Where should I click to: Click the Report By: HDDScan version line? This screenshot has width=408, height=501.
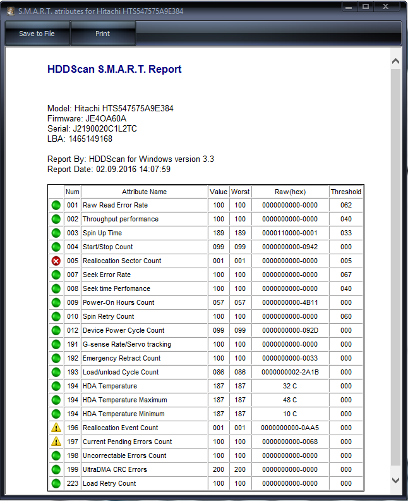click(x=131, y=159)
